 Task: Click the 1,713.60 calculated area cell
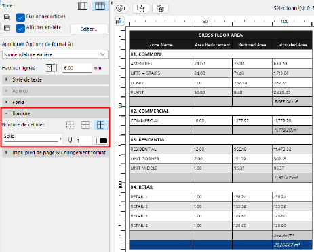coord(292,73)
